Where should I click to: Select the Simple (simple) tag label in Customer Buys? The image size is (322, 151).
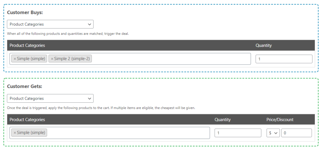coord(31,59)
